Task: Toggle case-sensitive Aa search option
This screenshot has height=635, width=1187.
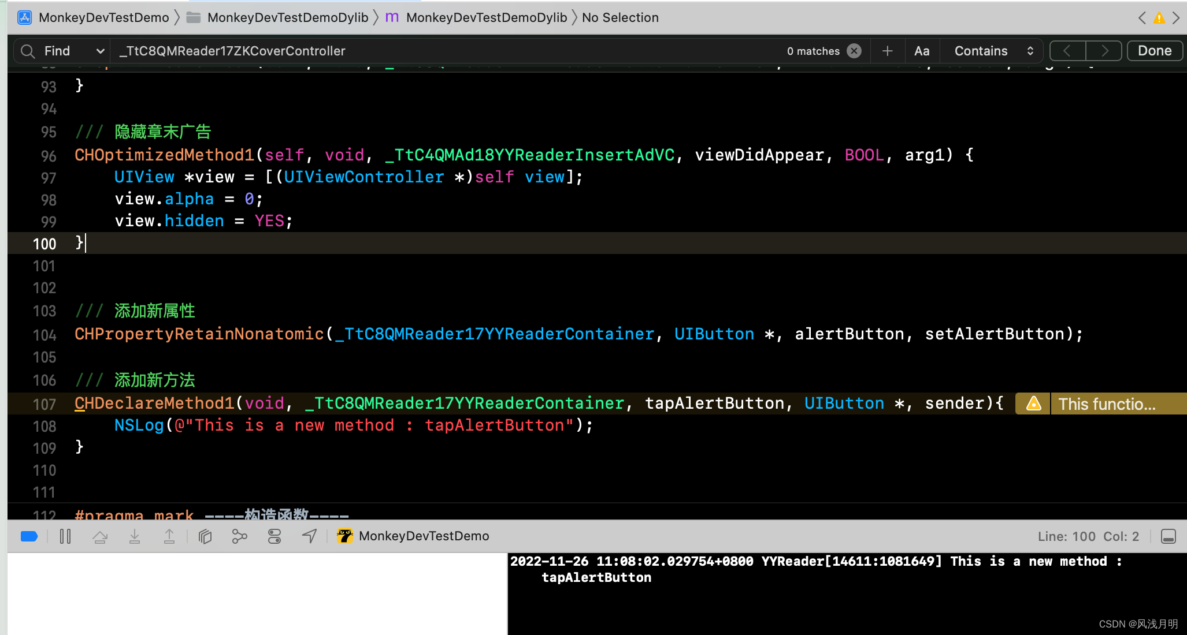Action: [922, 51]
